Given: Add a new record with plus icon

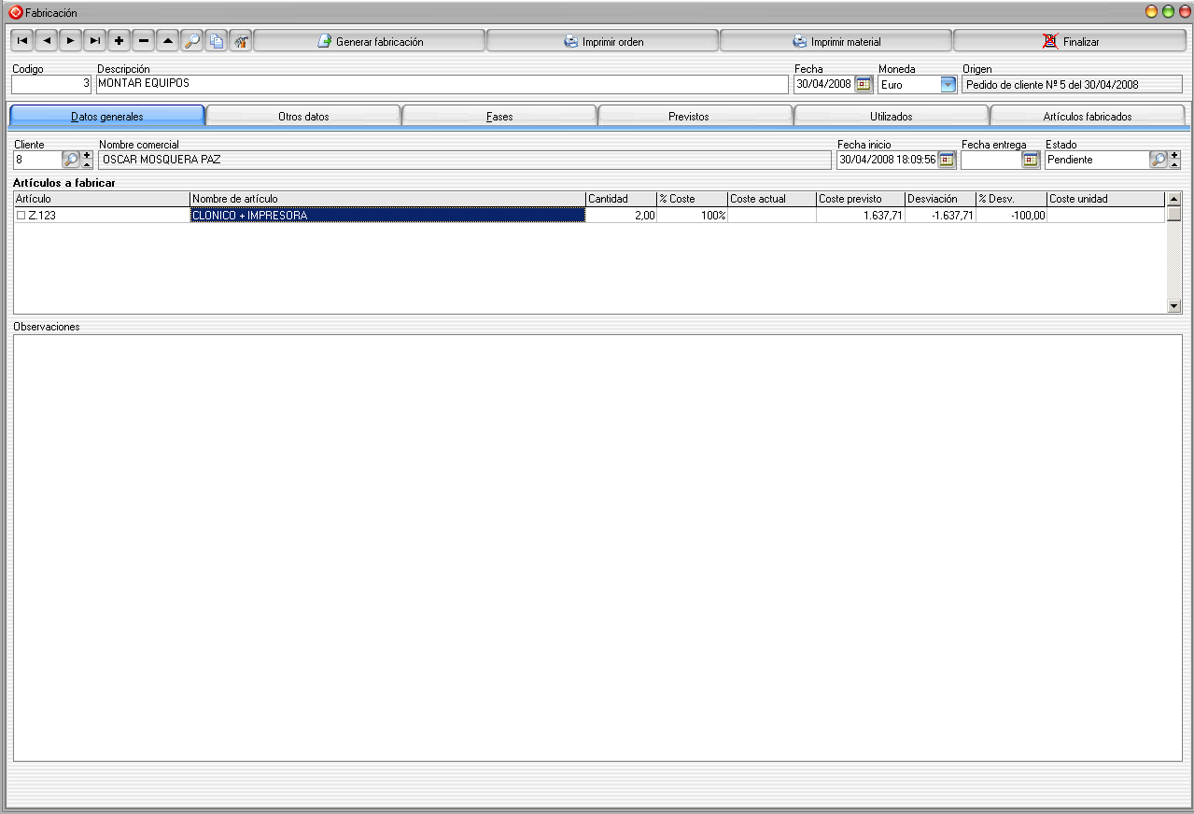Looking at the screenshot, I should pos(119,41).
